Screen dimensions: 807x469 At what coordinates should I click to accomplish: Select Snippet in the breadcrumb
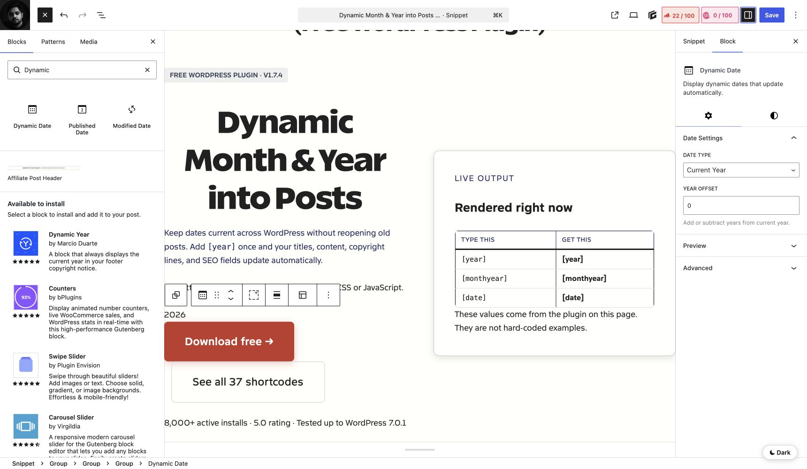coord(23,463)
